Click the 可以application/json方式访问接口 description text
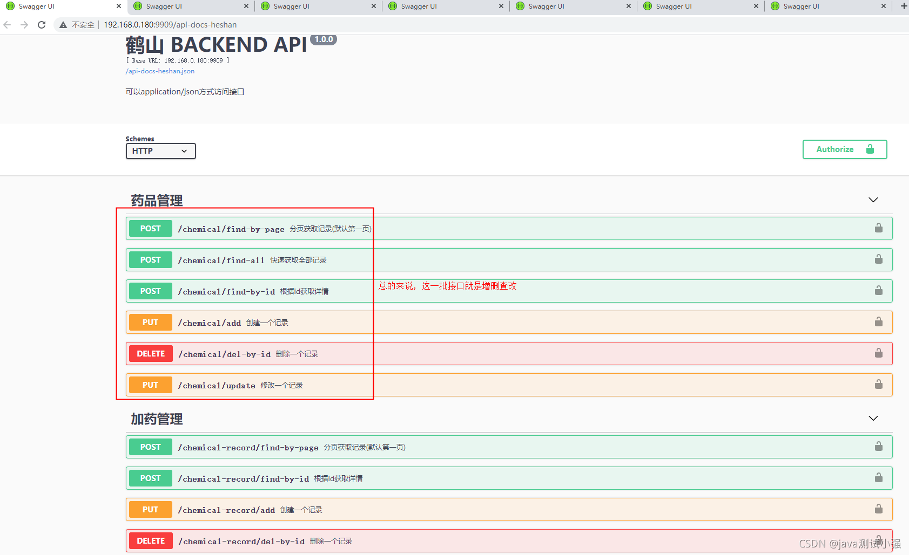The width and height of the screenshot is (909, 555). (185, 92)
